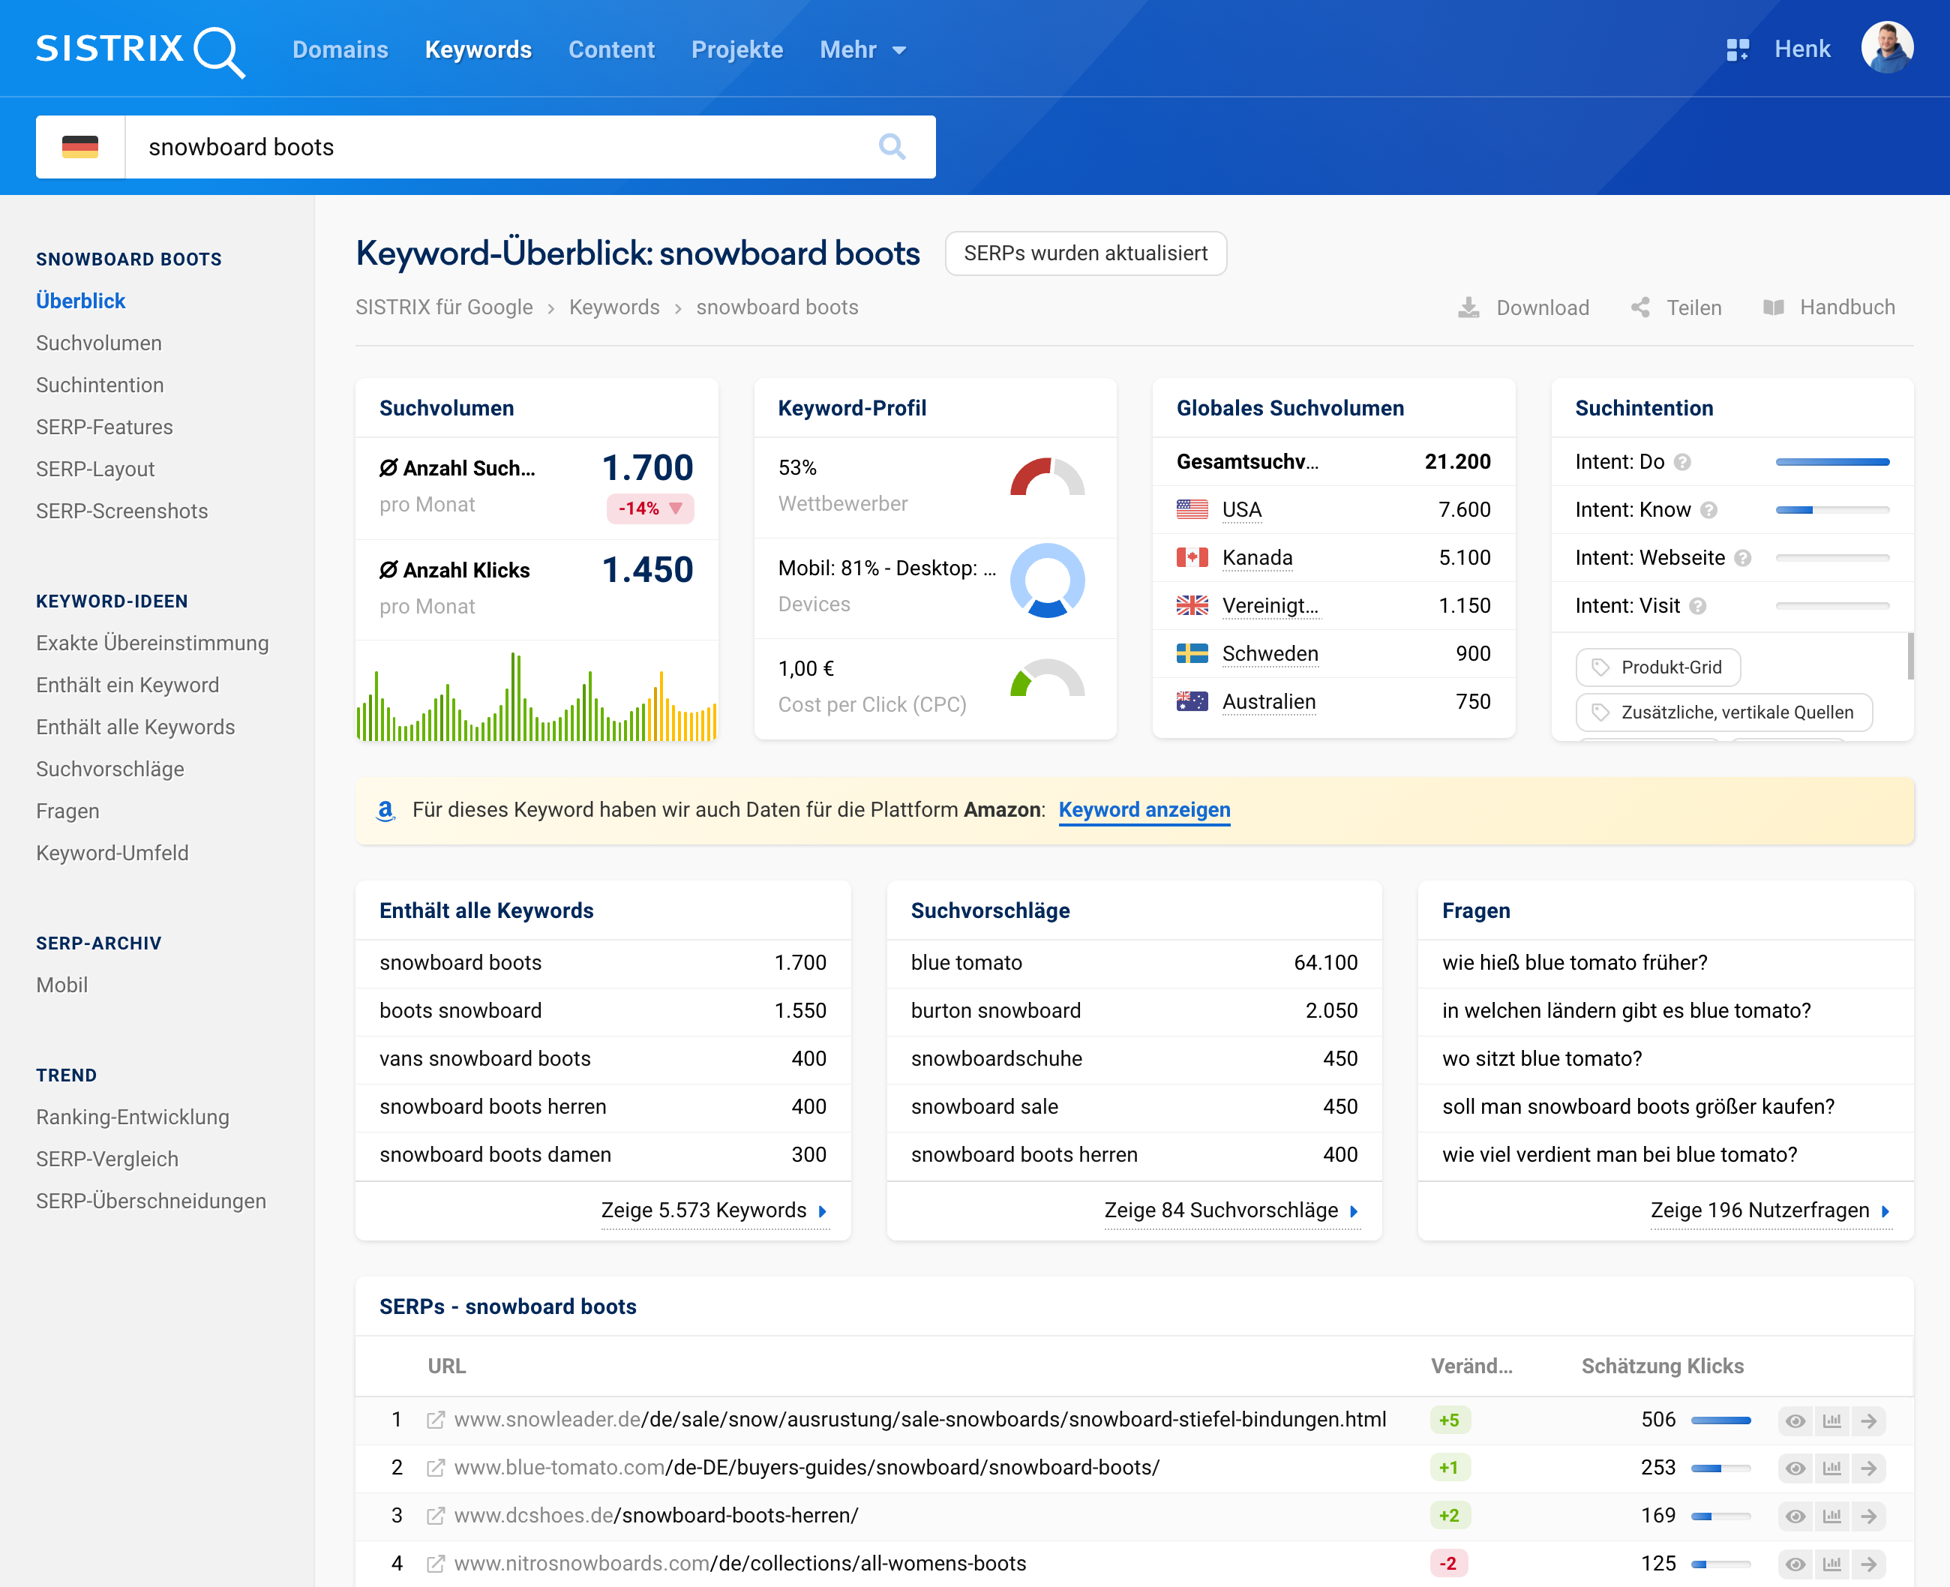Toggle eye icon for dcshoes.de row
1950x1587 pixels.
coord(1795,1516)
